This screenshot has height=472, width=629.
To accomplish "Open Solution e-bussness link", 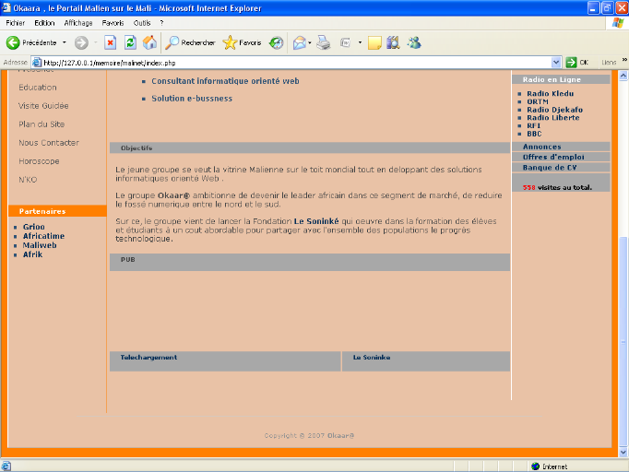I will coord(192,99).
